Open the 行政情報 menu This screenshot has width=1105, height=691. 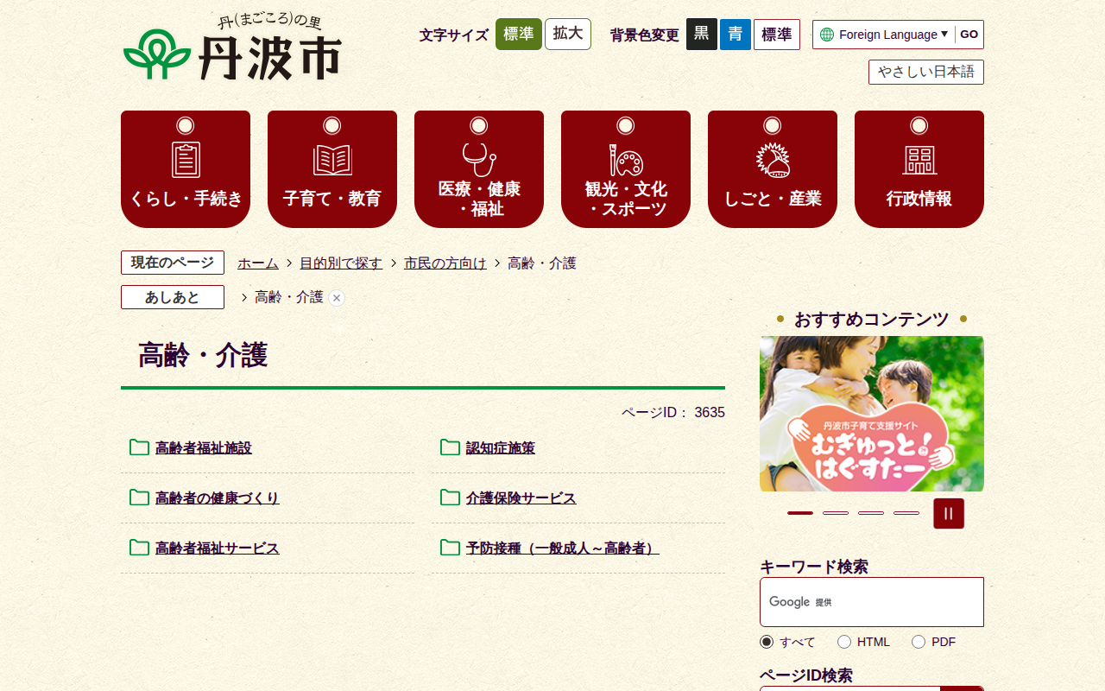click(x=919, y=169)
